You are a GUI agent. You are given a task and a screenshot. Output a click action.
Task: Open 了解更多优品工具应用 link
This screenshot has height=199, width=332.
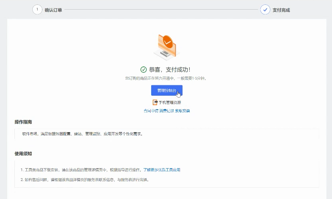point(162,170)
